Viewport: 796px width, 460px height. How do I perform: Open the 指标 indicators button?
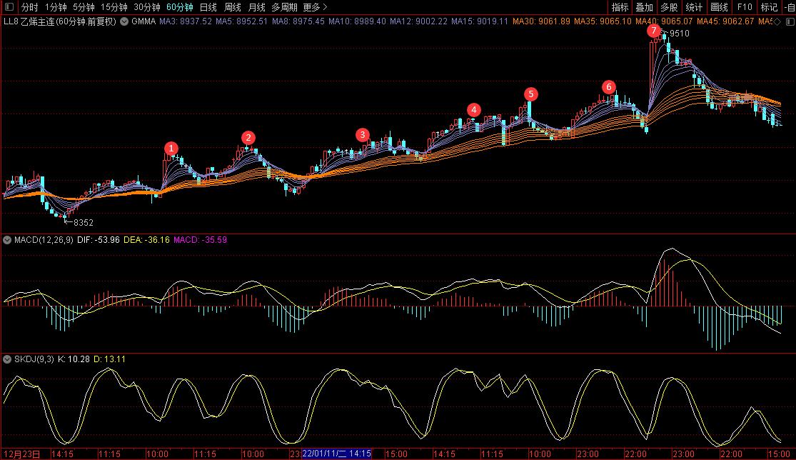pos(620,7)
